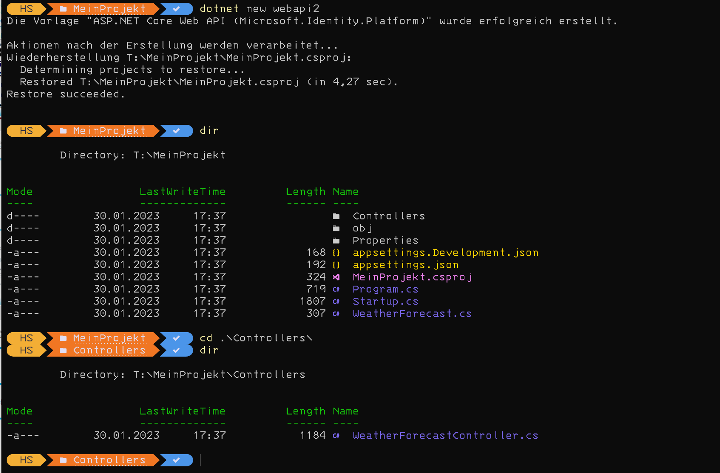
Task: Click JSON braces icon next to appsettings.json
Action: tap(336, 265)
